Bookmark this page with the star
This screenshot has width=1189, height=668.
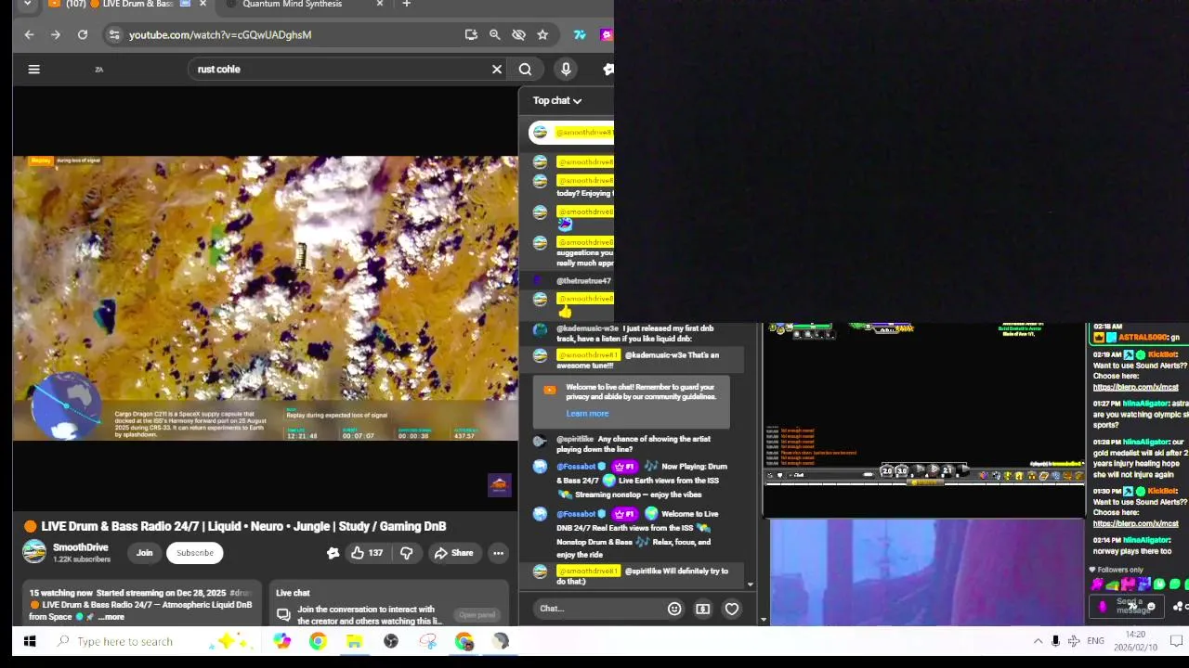542,34
